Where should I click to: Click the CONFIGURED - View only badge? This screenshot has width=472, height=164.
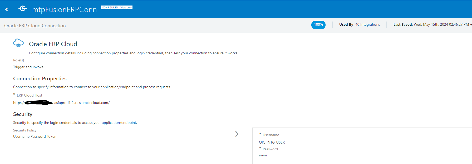pos(117,7)
